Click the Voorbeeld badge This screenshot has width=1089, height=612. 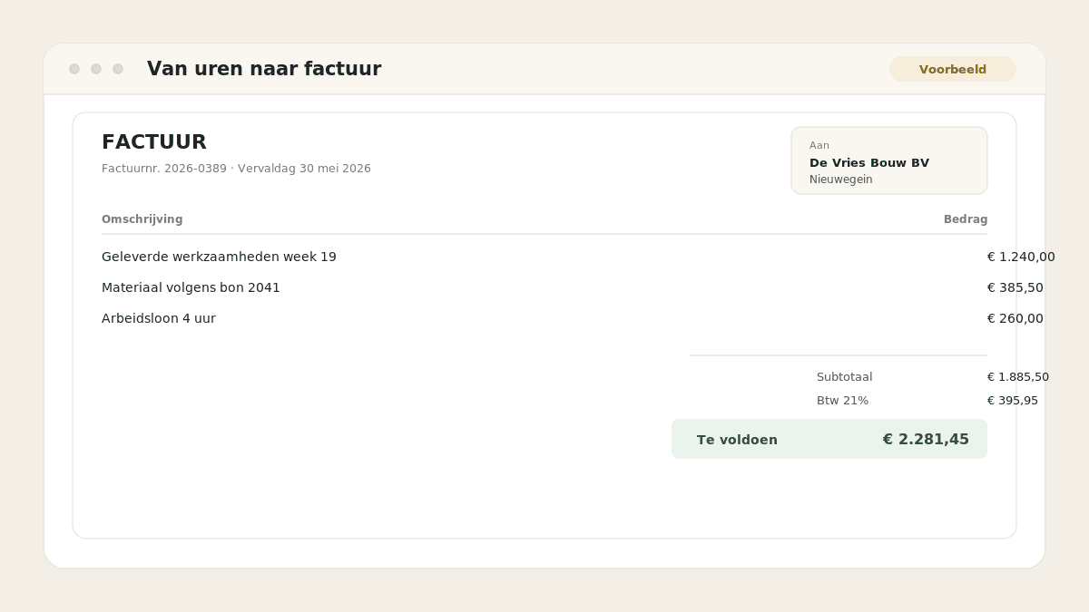(953, 69)
